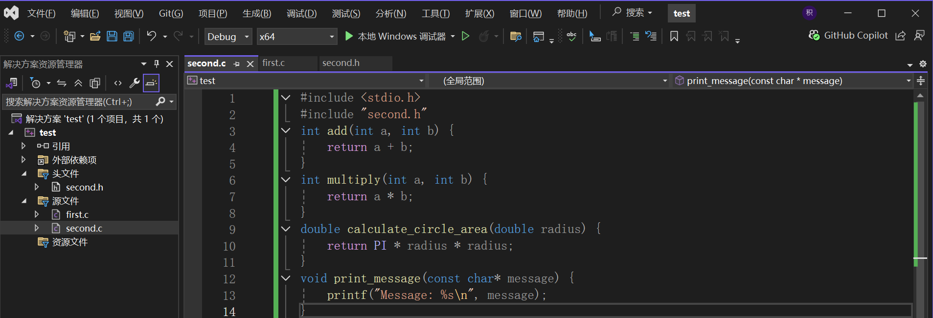
Task: Open the x64 platform dropdown
Action: pyautogui.click(x=297, y=37)
